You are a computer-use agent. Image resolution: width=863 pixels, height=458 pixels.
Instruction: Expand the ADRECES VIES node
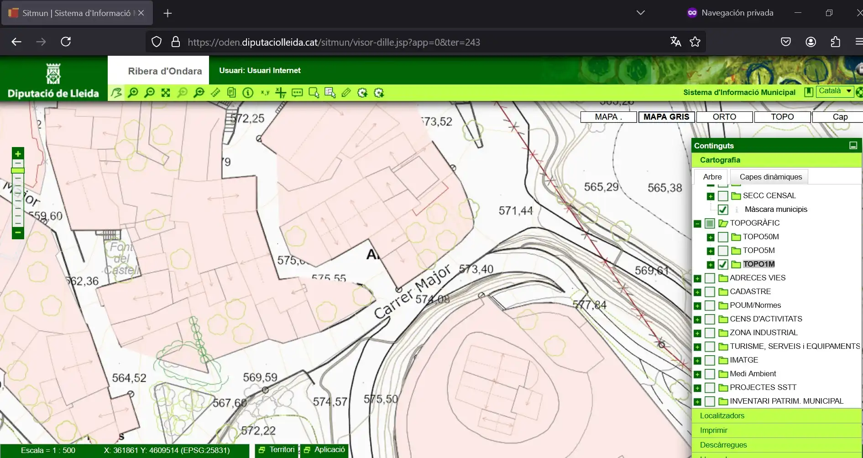[x=697, y=279]
